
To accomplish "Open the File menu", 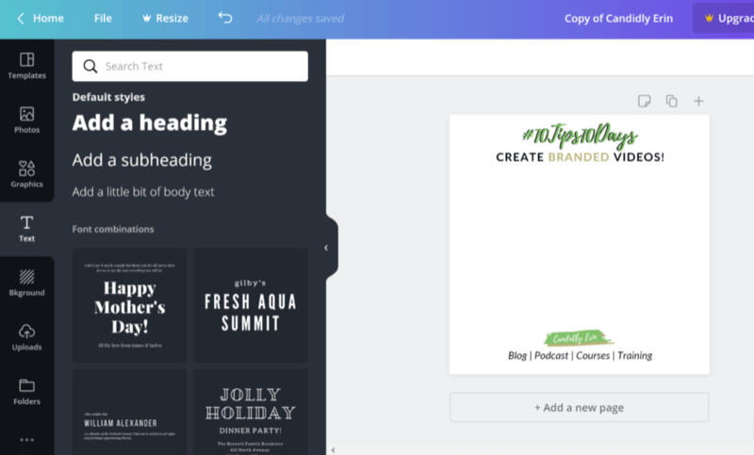I will coord(103,18).
